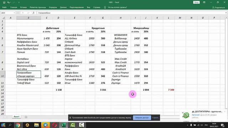228x128 pixels.
Task: Click the Tell Me search text field
Action: click(117, 7)
